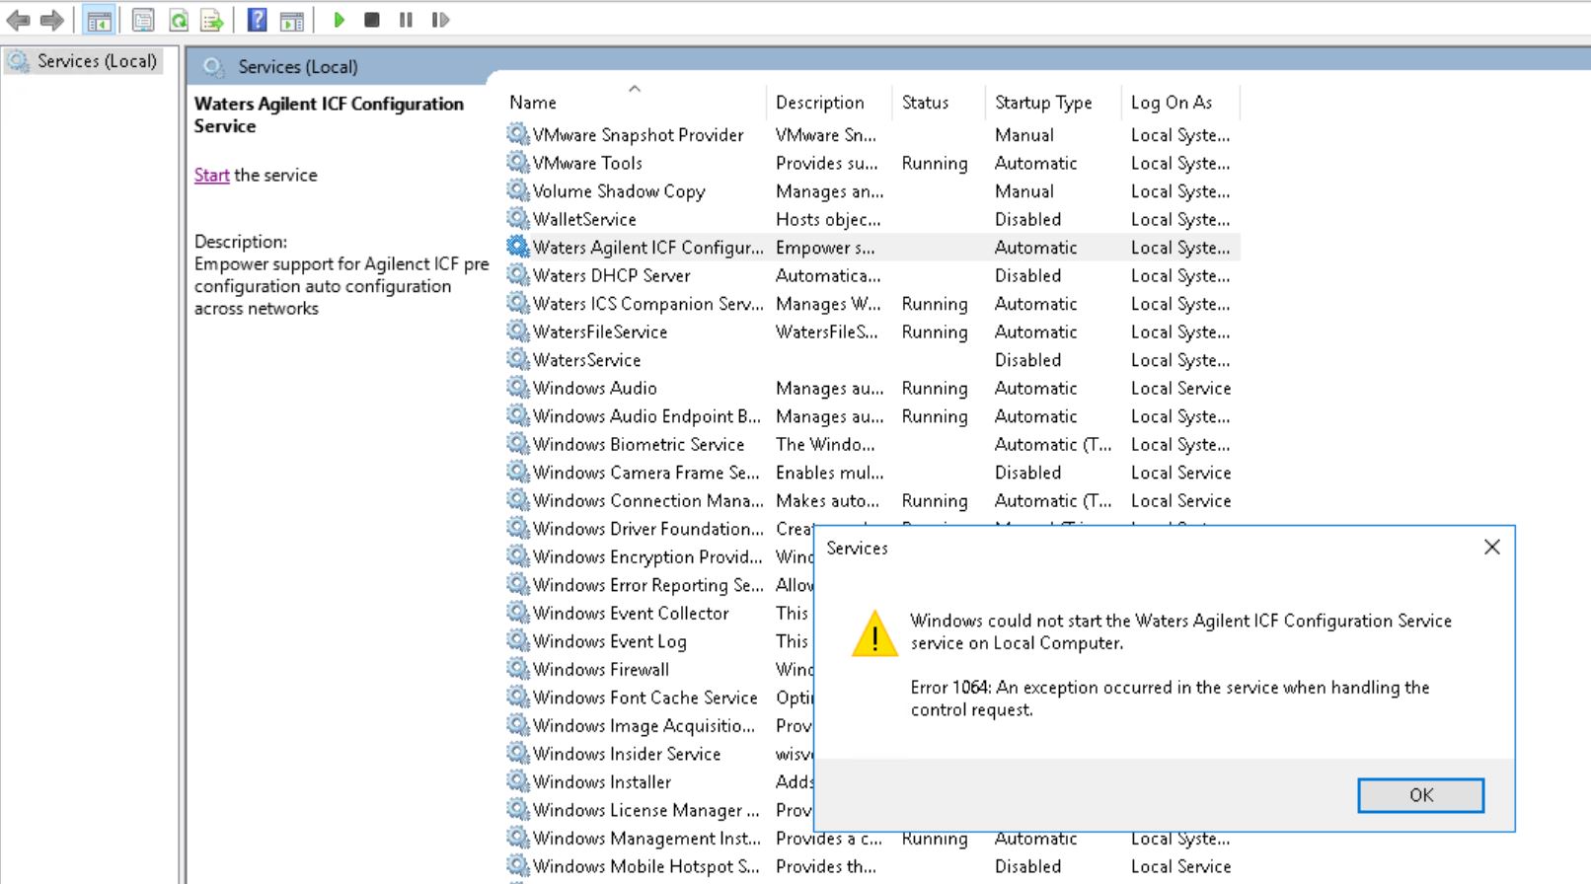Click the gear icon for Windows Audio
Screen dimensions: 1591x884
tap(517, 387)
